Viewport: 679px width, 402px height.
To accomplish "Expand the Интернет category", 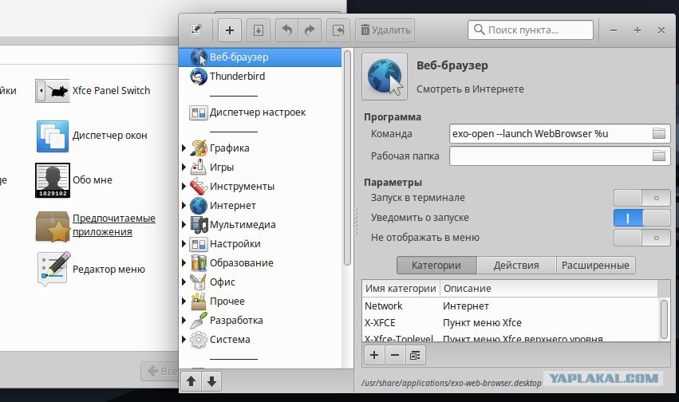I will 184,206.
